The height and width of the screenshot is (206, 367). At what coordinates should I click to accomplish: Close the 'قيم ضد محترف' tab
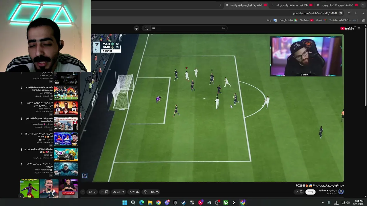point(272,5)
